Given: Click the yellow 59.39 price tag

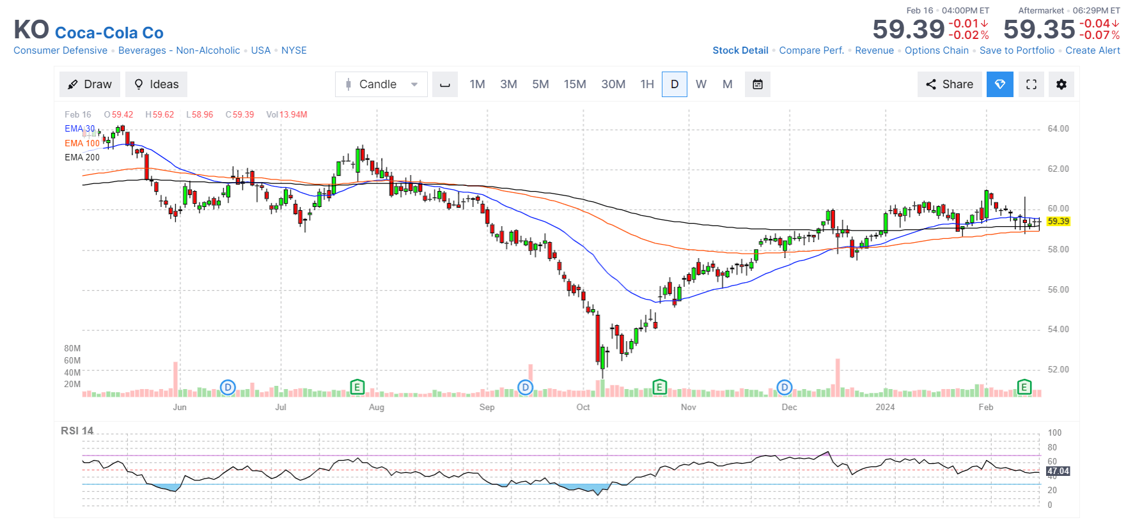Looking at the screenshot, I should tap(1058, 221).
